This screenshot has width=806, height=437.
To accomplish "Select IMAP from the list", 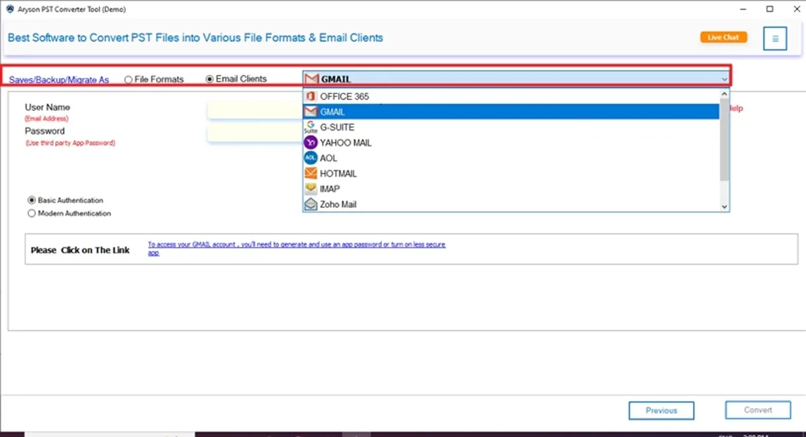I will (x=511, y=188).
